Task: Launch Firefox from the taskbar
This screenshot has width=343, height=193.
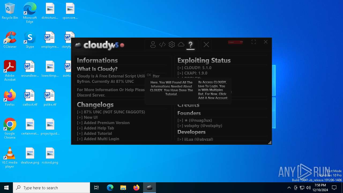Action: coord(136,188)
